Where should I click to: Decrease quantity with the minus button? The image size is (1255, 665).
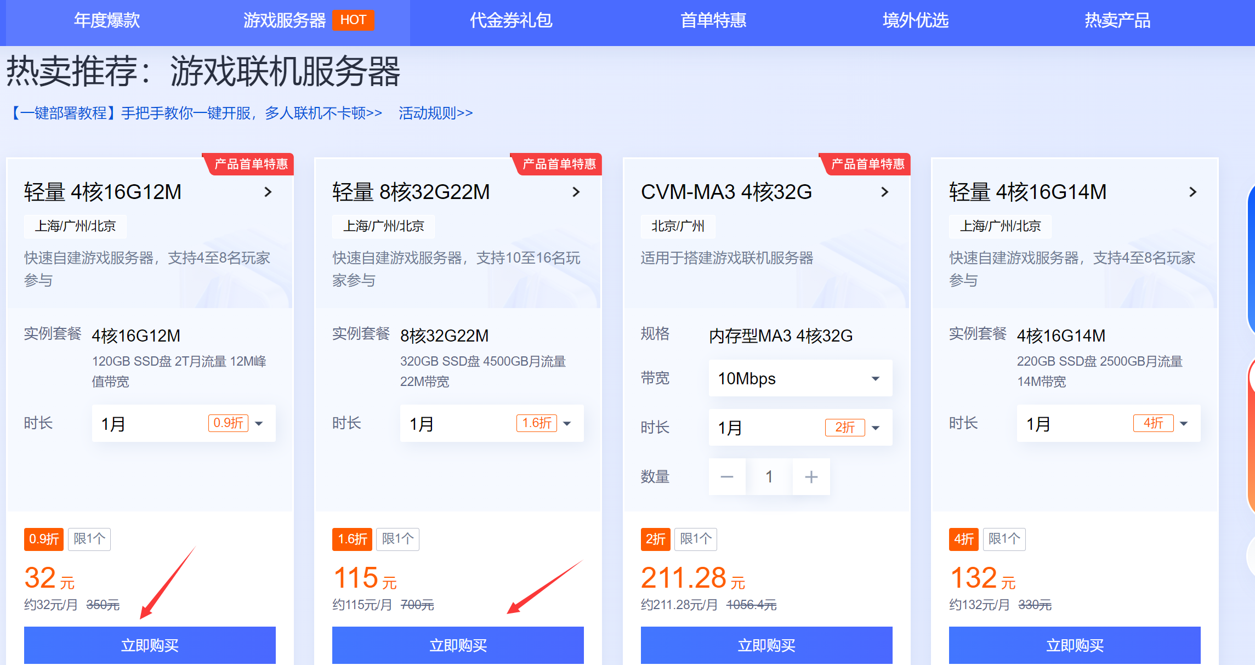727,477
